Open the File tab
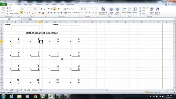The image size is (176, 99). (x=4, y=5)
